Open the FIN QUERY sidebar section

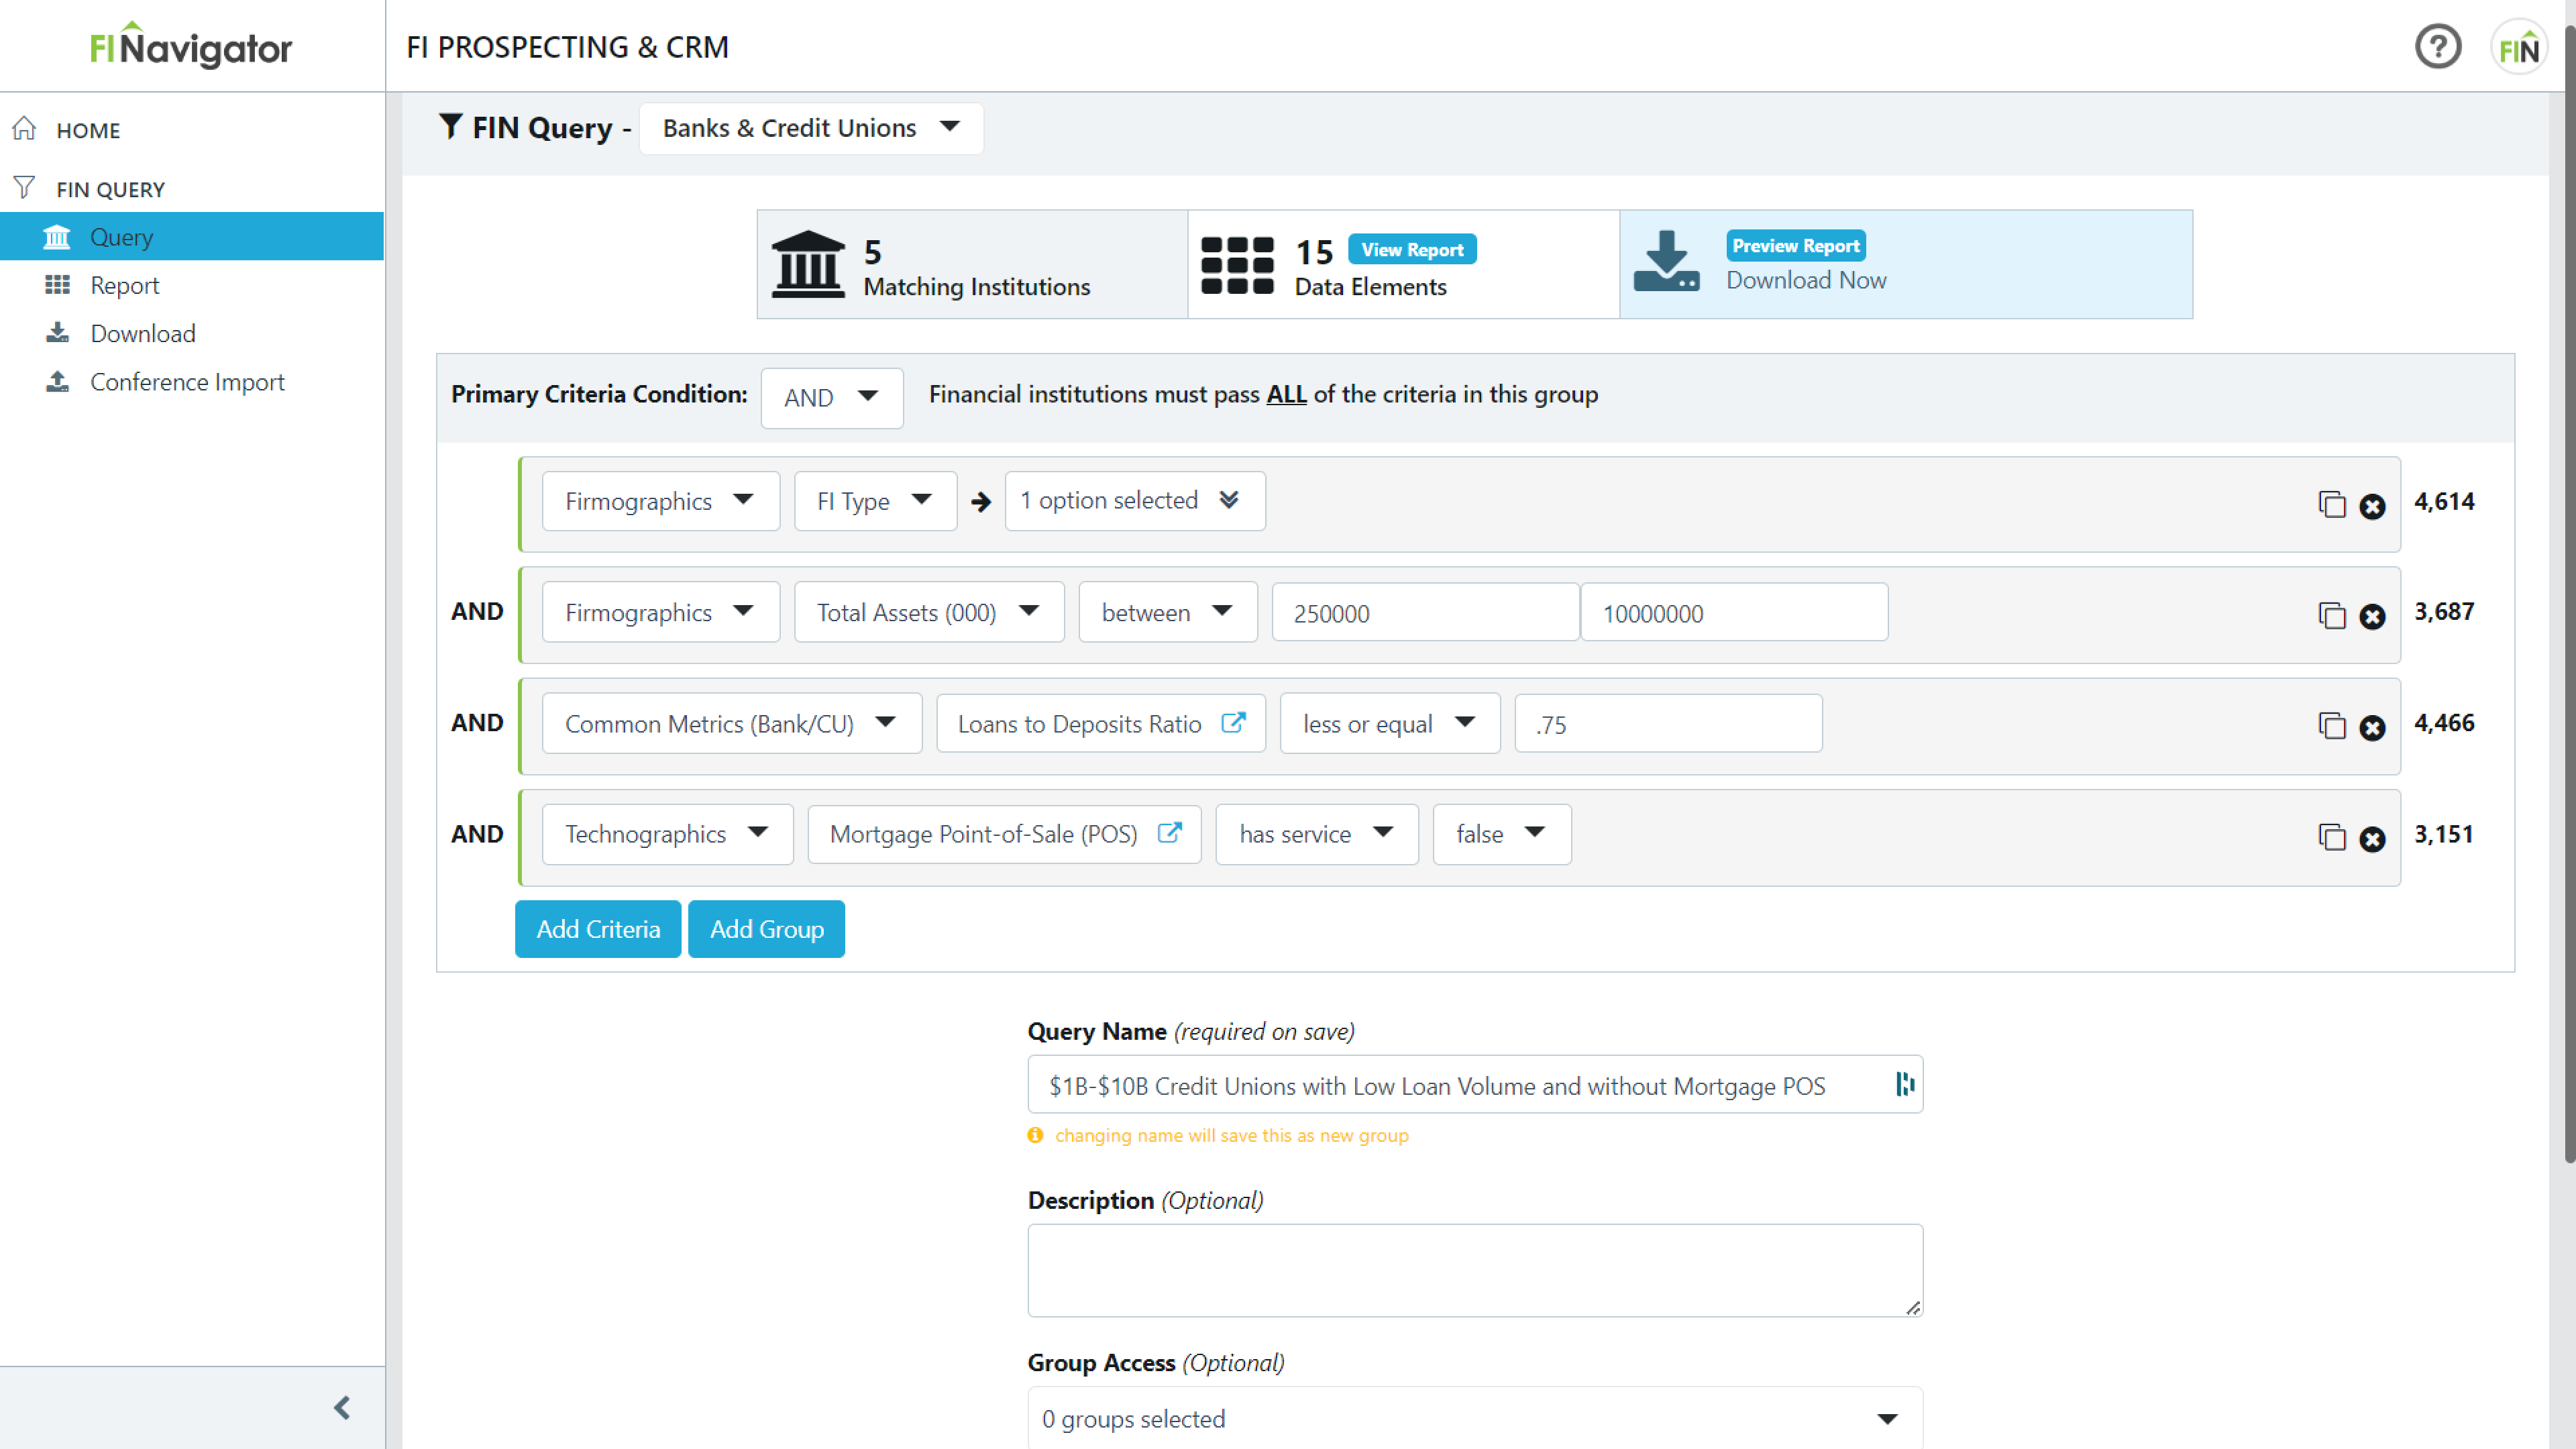pos(110,189)
